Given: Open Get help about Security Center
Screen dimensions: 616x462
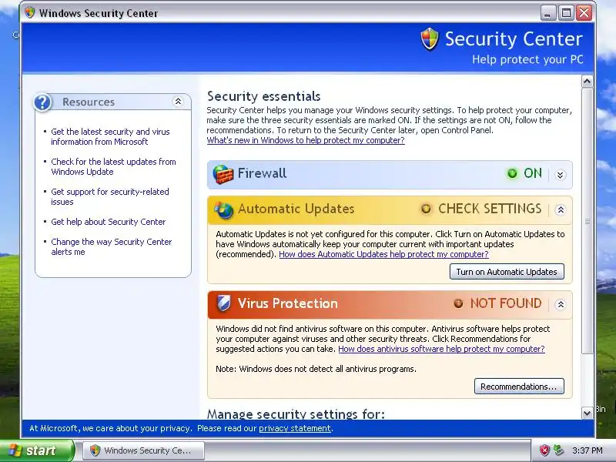Looking at the screenshot, I should tap(109, 222).
